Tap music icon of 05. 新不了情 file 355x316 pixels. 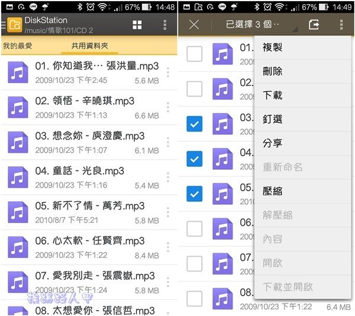pyautogui.click(x=18, y=212)
